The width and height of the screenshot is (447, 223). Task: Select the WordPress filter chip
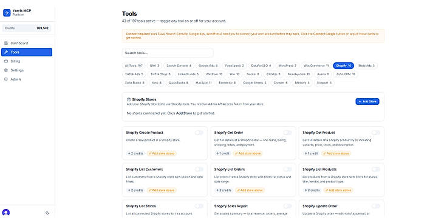(x=287, y=65)
